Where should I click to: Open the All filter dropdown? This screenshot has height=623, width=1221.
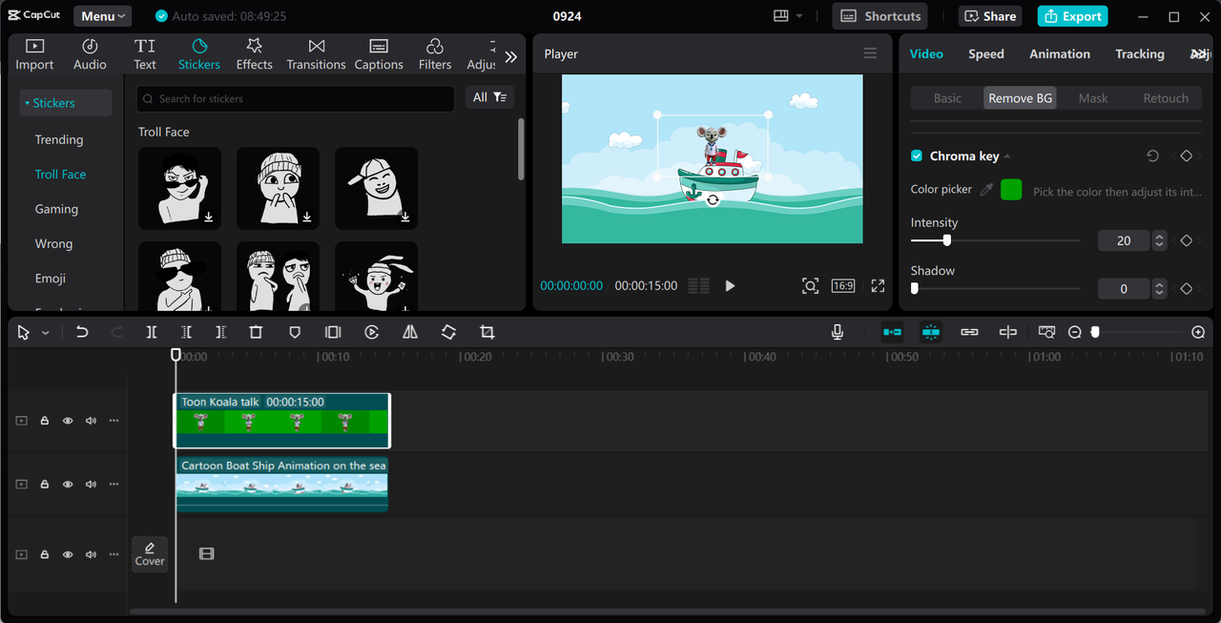click(489, 97)
